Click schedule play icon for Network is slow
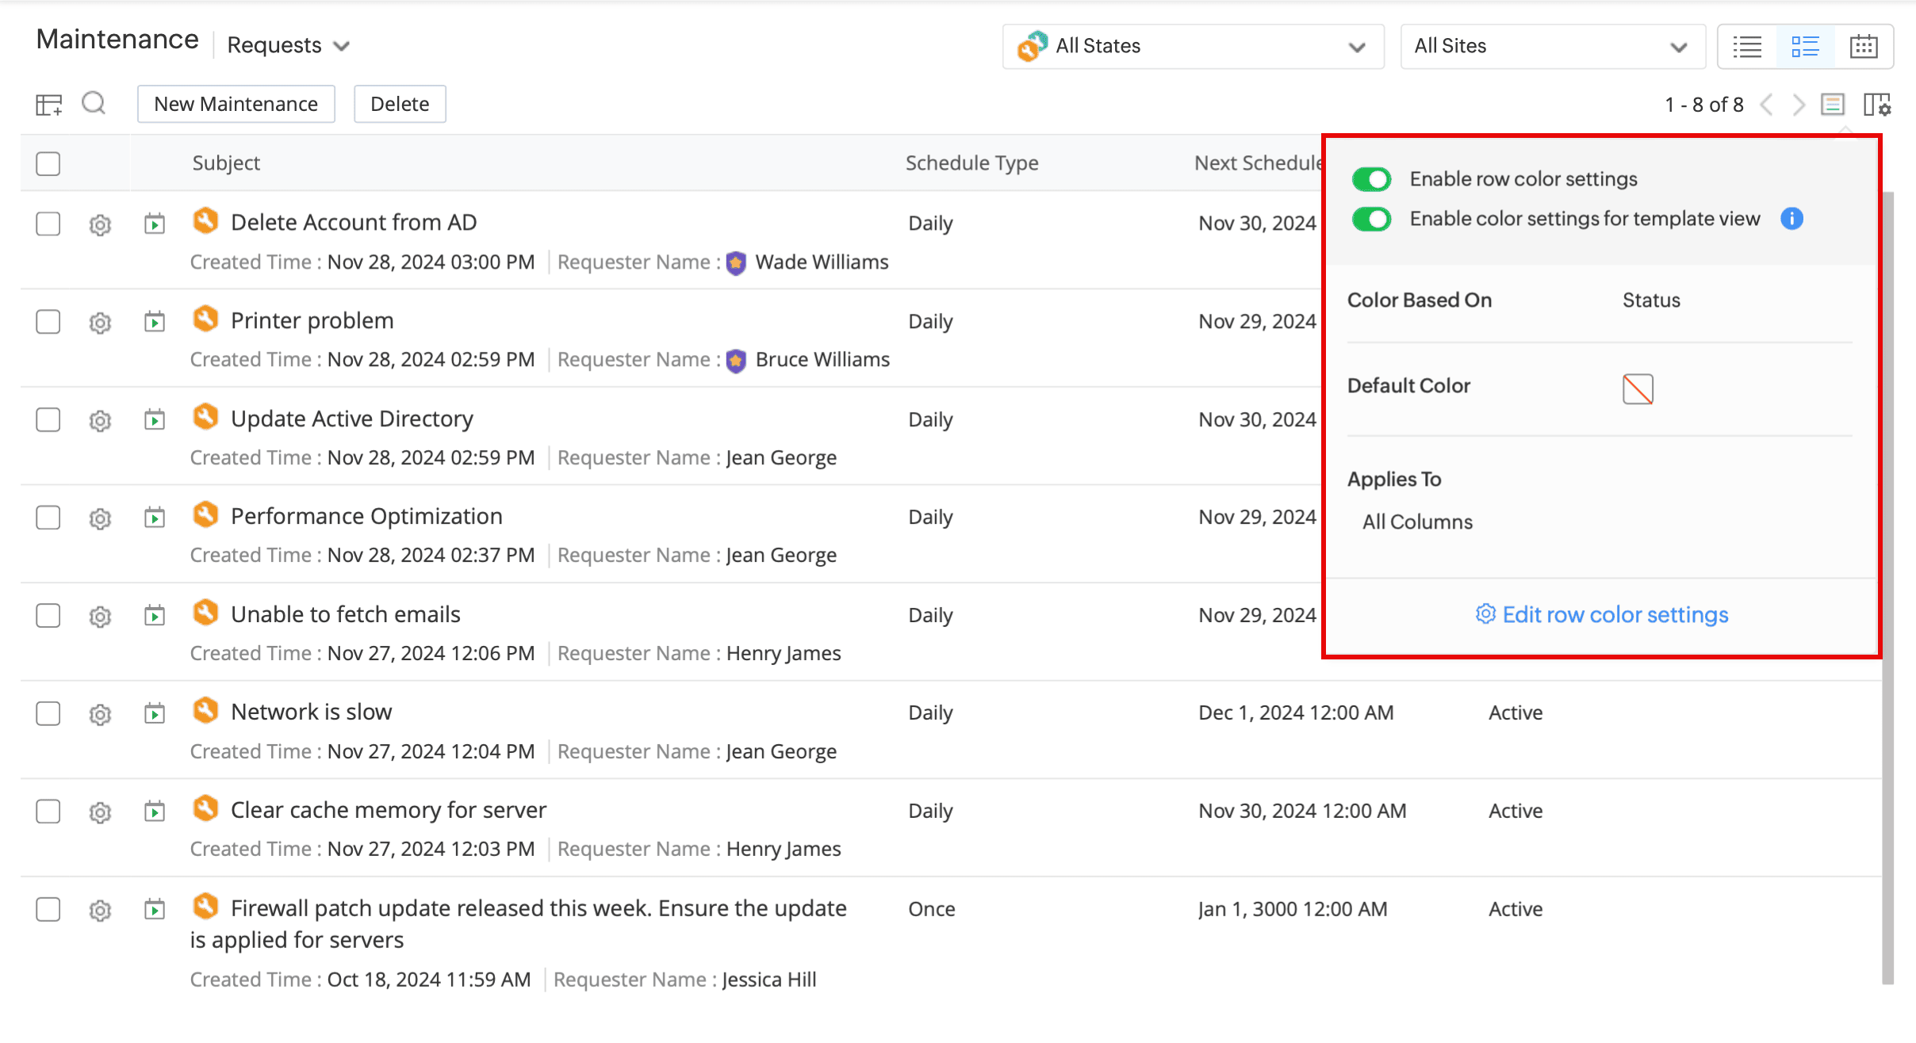The height and width of the screenshot is (1043, 1916). (x=155, y=713)
